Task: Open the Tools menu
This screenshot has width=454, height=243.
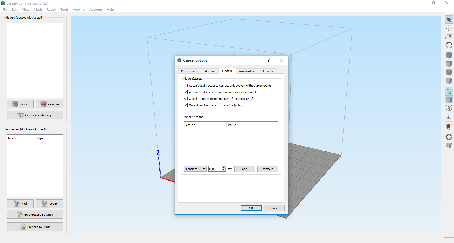Action: click(x=64, y=10)
